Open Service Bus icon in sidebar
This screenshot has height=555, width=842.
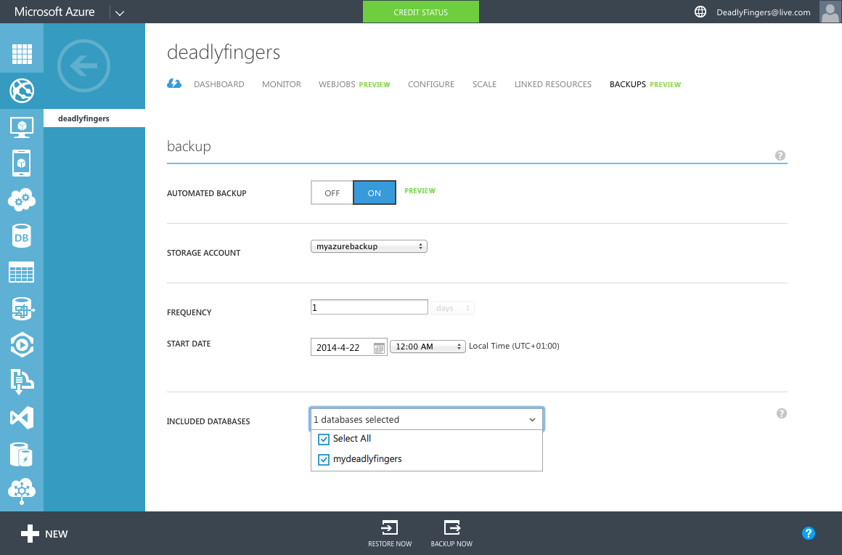point(22,381)
